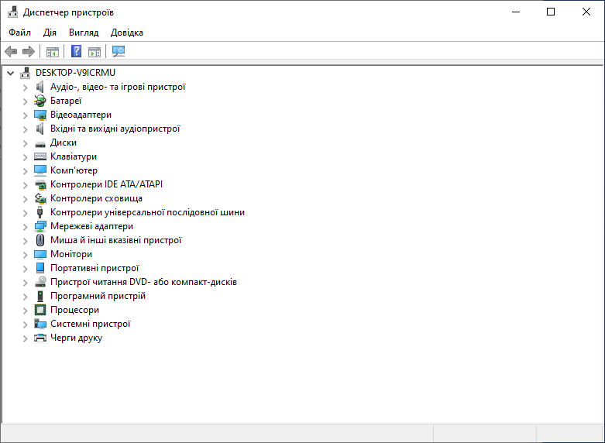Viewport: 605px width, 443px height.
Task: Open Help with the blue question mark icon
Action: coord(76,51)
